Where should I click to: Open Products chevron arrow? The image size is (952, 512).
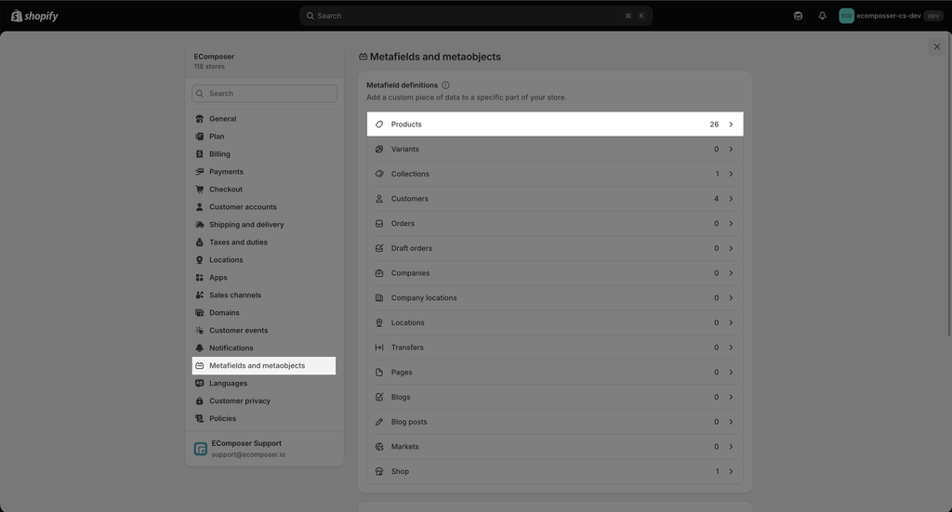(731, 125)
